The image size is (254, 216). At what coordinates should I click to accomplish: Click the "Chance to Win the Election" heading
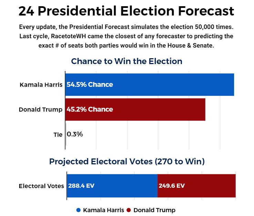(126, 61)
